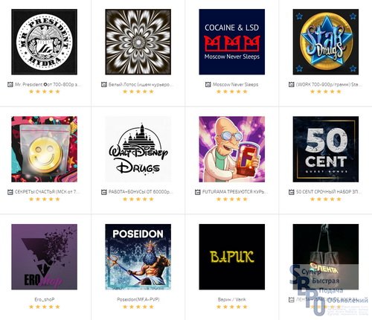The width and height of the screenshot is (372, 320).
Task: Click the crown icon next to СЕКРЕТЫ СЧАСТЬЯ
Action: pos(10,192)
